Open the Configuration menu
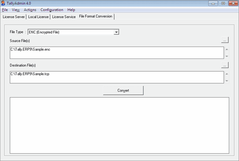Image resolution: width=239 pixels, height=161 pixels. [52, 10]
